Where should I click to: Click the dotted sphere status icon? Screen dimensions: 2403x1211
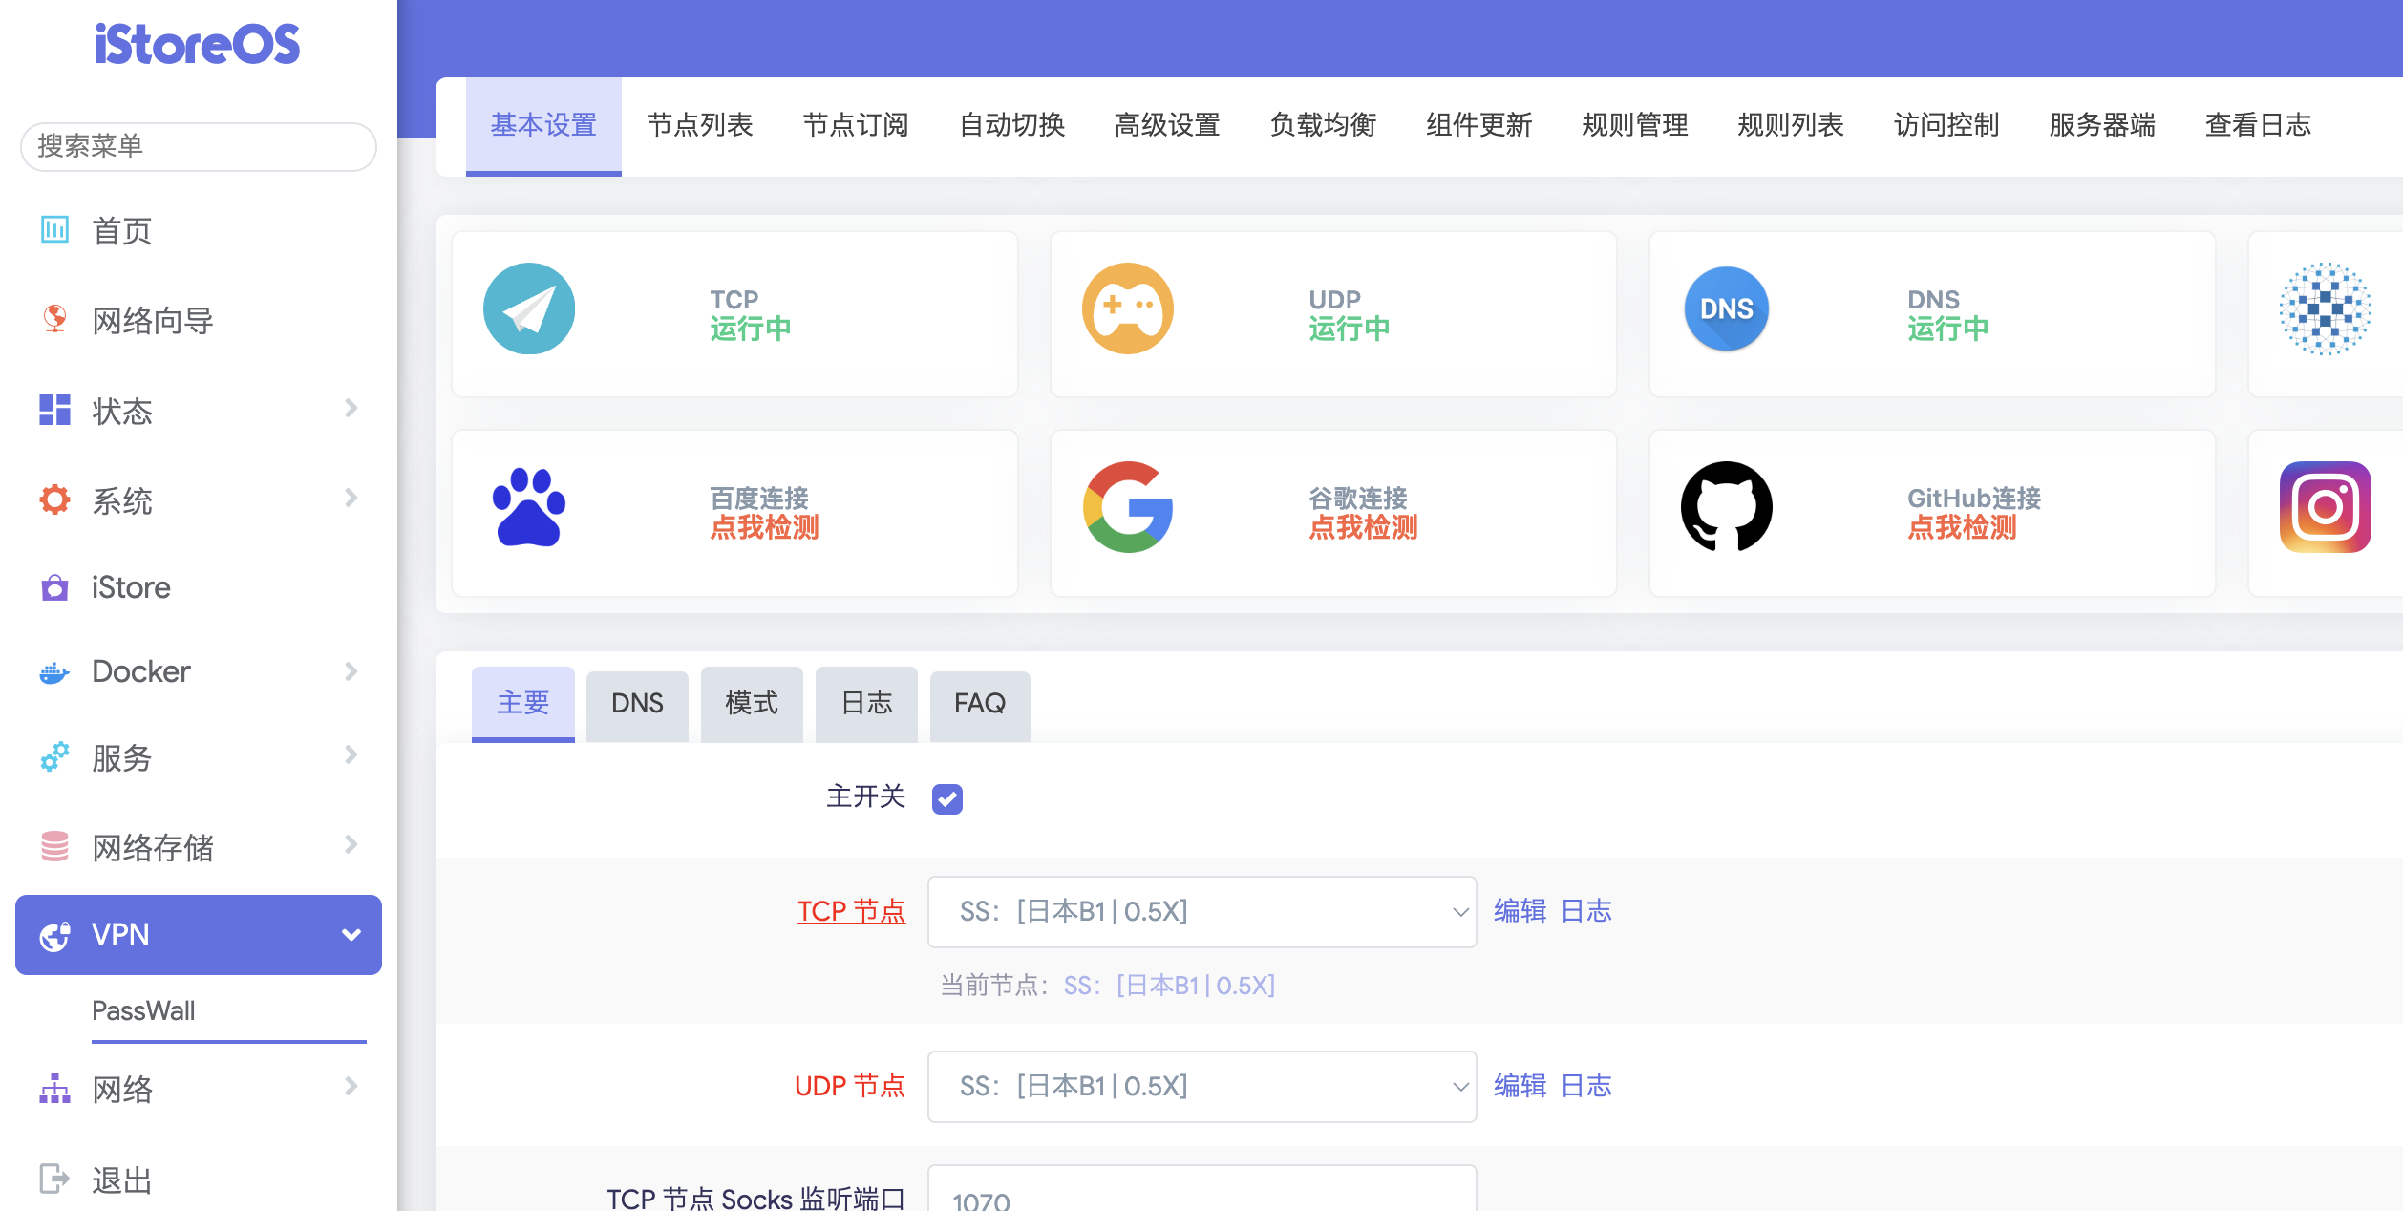pyautogui.click(x=2326, y=308)
